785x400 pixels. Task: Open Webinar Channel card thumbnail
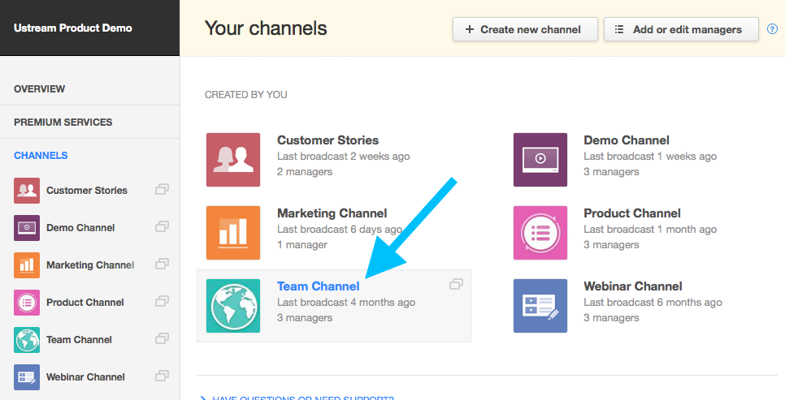(x=540, y=306)
